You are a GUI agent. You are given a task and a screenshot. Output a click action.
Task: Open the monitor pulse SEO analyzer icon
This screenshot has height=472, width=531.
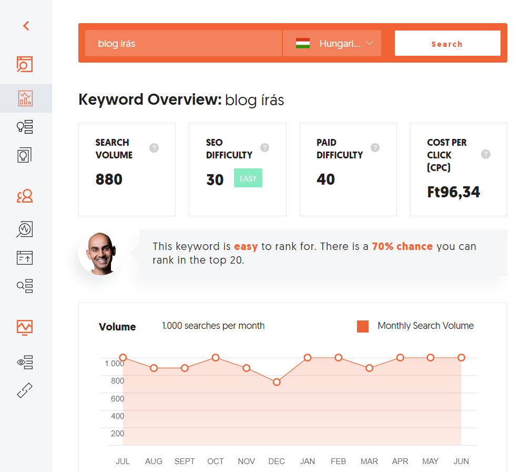25,327
